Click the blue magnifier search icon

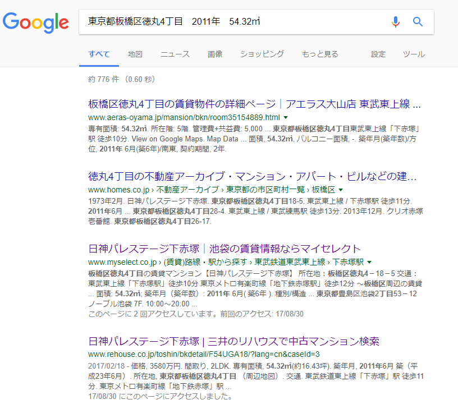click(x=418, y=21)
